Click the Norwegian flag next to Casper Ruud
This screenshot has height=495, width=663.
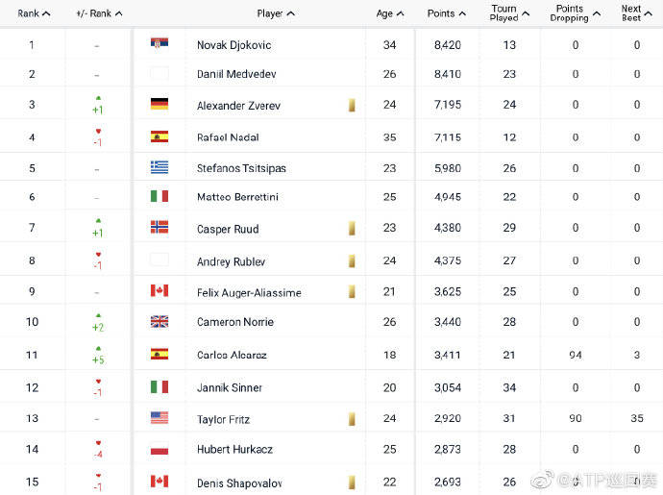tap(160, 227)
